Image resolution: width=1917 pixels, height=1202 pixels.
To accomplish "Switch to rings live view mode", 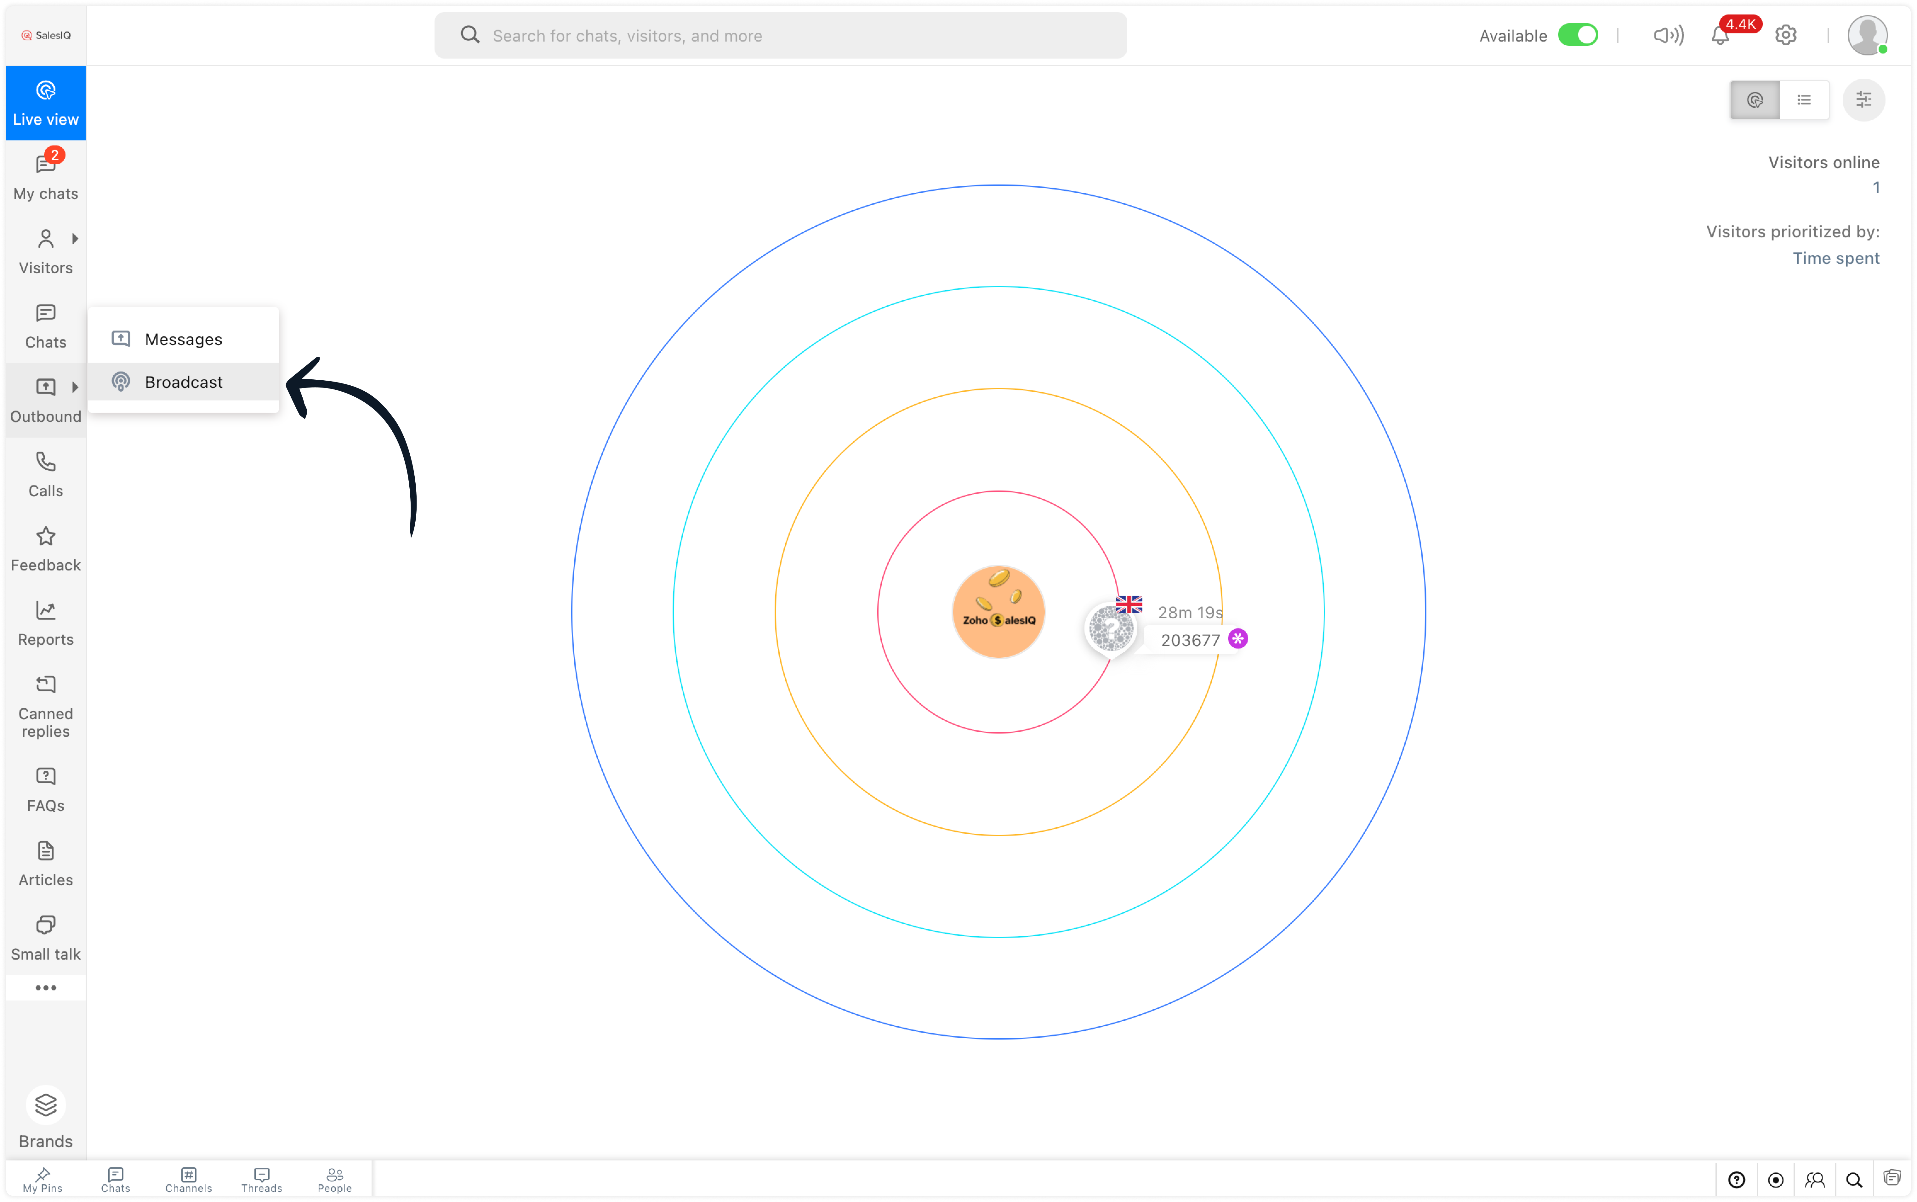I will (1755, 100).
